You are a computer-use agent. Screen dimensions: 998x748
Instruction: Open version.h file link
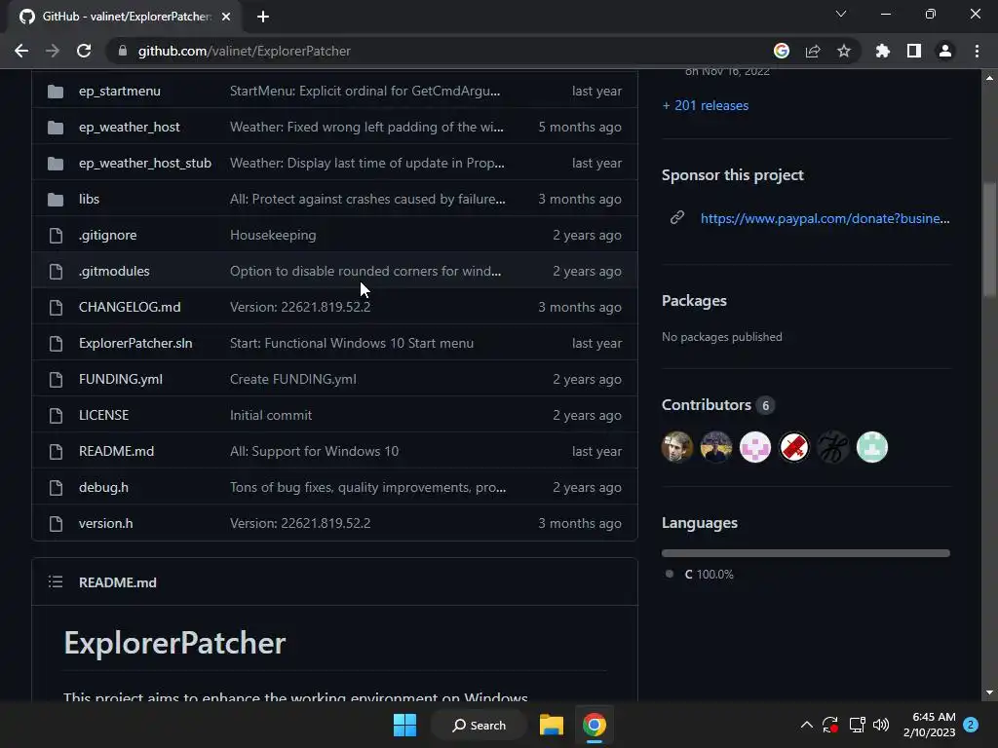[105, 523]
